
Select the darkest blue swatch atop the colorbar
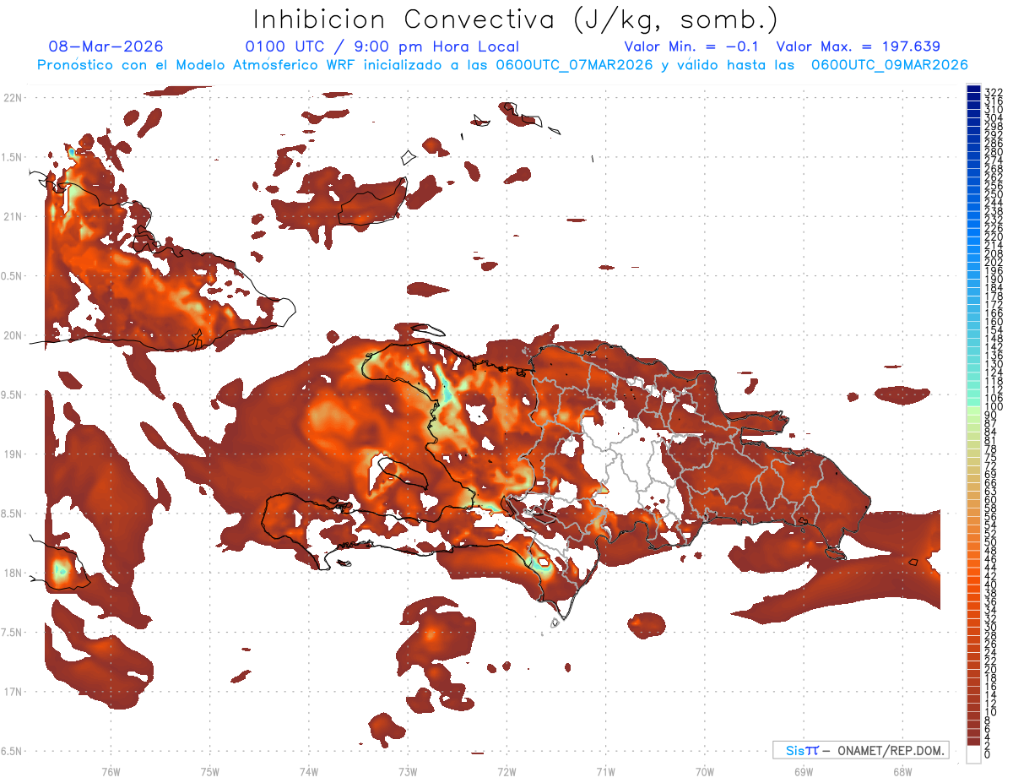973,88
